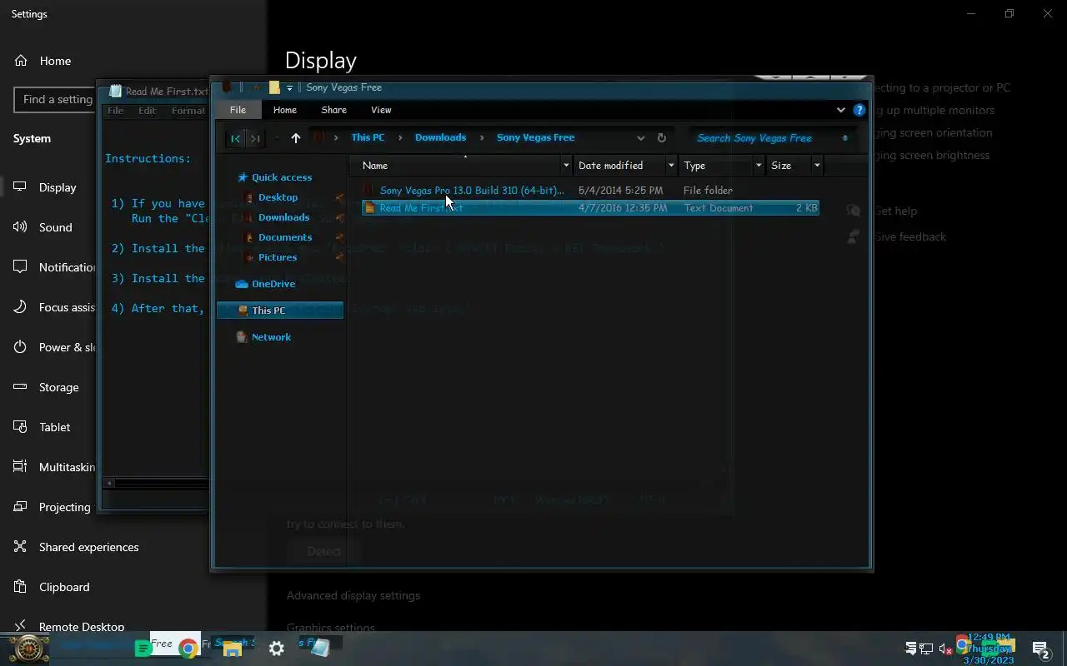Switch to the Home ribbon tab
Viewport: 1067px width, 666px height.
(x=285, y=110)
